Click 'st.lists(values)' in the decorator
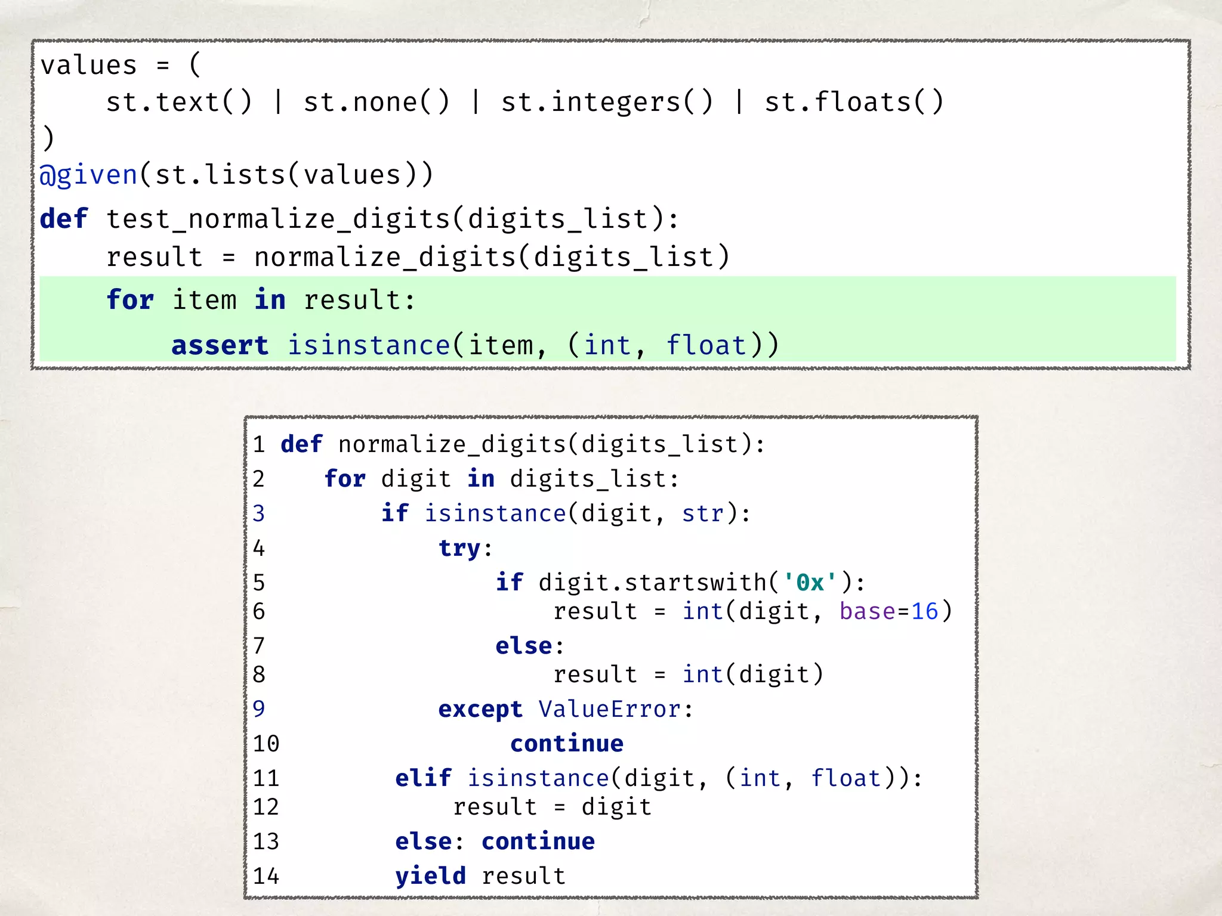 288,175
